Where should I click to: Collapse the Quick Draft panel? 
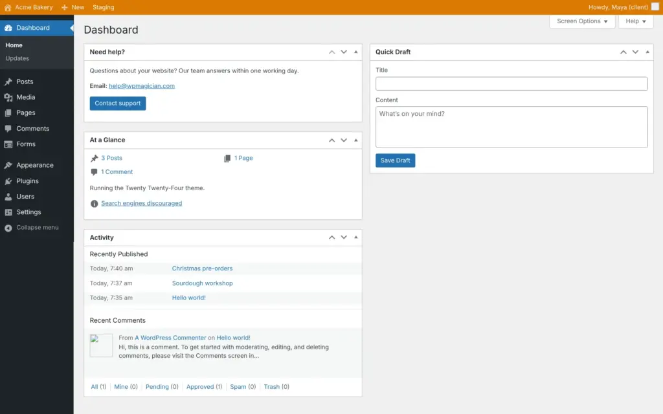point(647,52)
